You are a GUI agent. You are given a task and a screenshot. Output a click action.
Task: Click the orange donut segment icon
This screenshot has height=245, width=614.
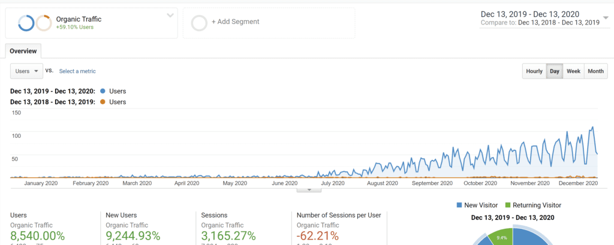tap(44, 23)
